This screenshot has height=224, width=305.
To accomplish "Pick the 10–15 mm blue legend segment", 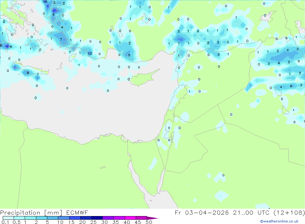I will pos(64,218).
